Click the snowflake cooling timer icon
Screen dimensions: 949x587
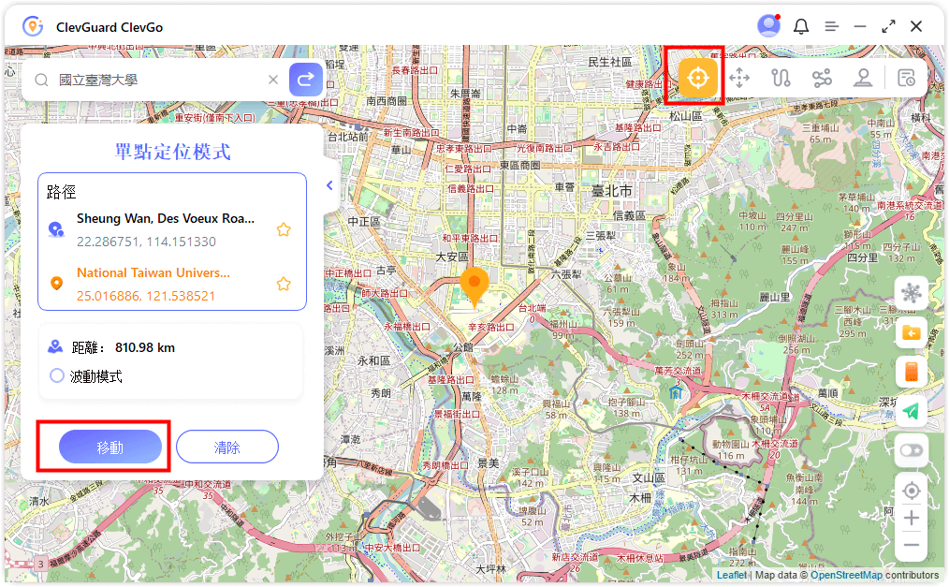(x=911, y=294)
